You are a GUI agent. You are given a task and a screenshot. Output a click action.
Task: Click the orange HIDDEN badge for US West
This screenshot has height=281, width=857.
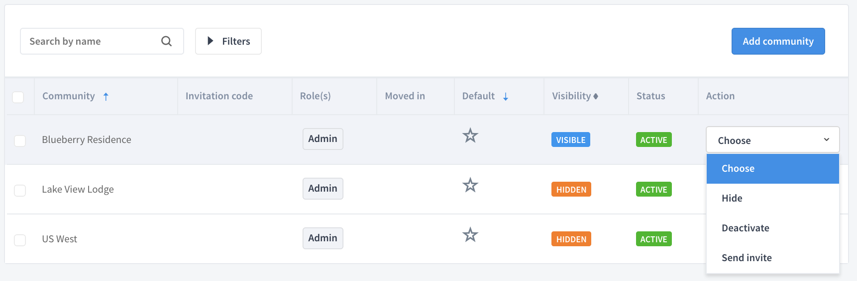pos(571,239)
